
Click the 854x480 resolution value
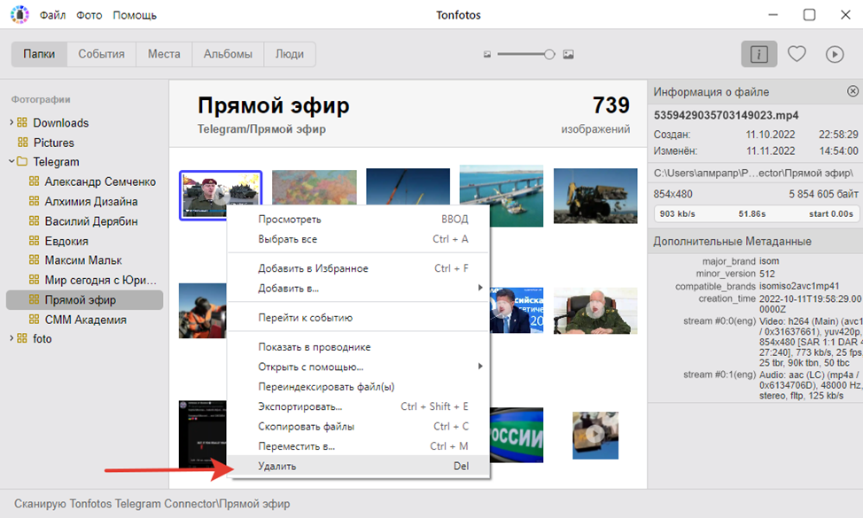[673, 194]
